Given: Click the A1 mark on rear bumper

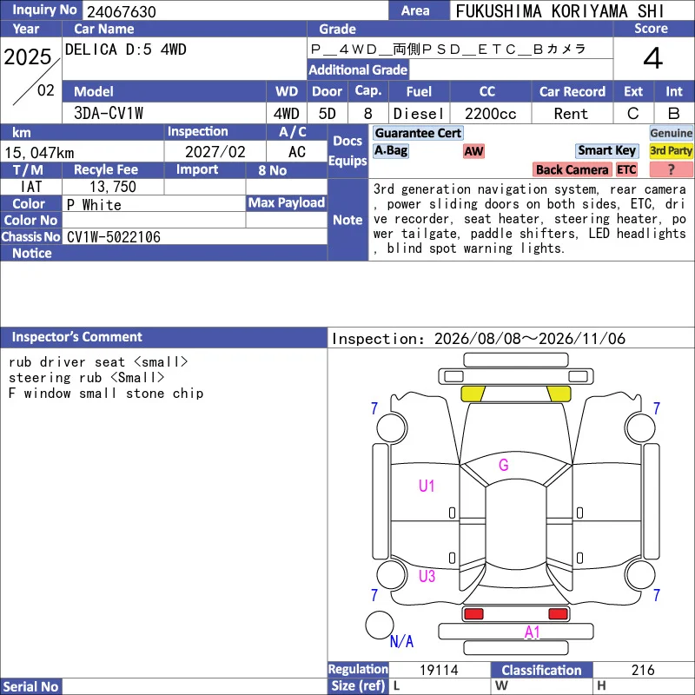Looking at the screenshot, I should coord(532,632).
